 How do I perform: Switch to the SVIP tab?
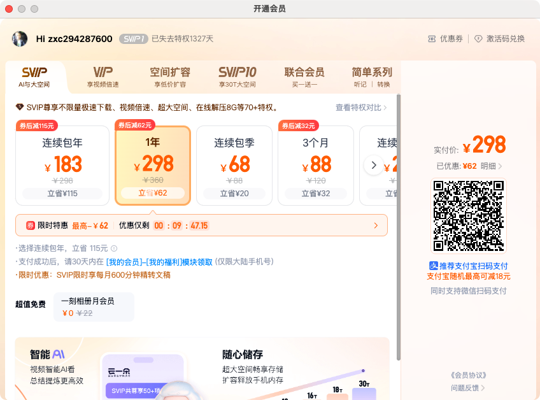pyautogui.click(x=34, y=77)
